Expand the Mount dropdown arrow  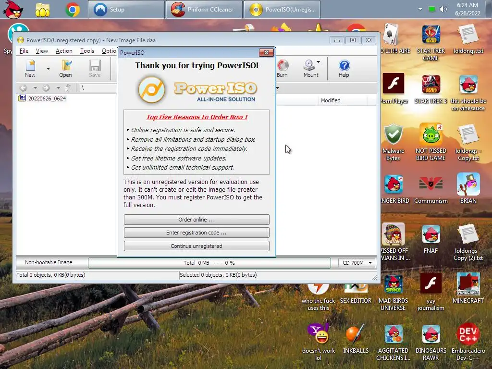[318, 62]
